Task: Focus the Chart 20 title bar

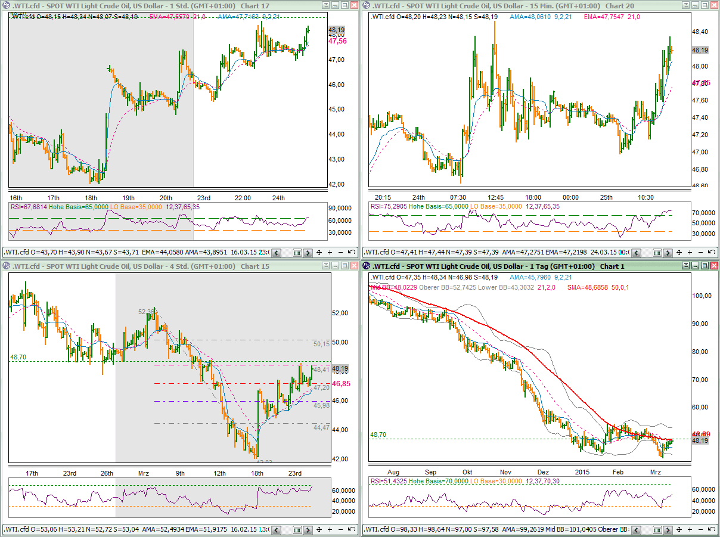Action: point(507,5)
